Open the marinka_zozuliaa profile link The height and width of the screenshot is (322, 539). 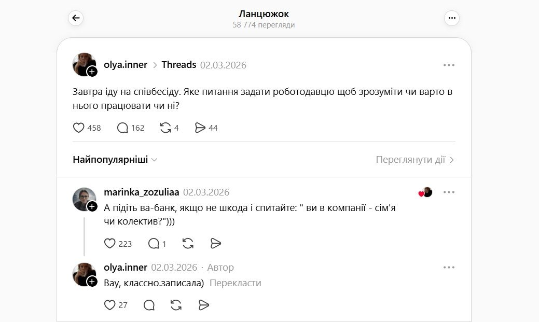[142, 192]
